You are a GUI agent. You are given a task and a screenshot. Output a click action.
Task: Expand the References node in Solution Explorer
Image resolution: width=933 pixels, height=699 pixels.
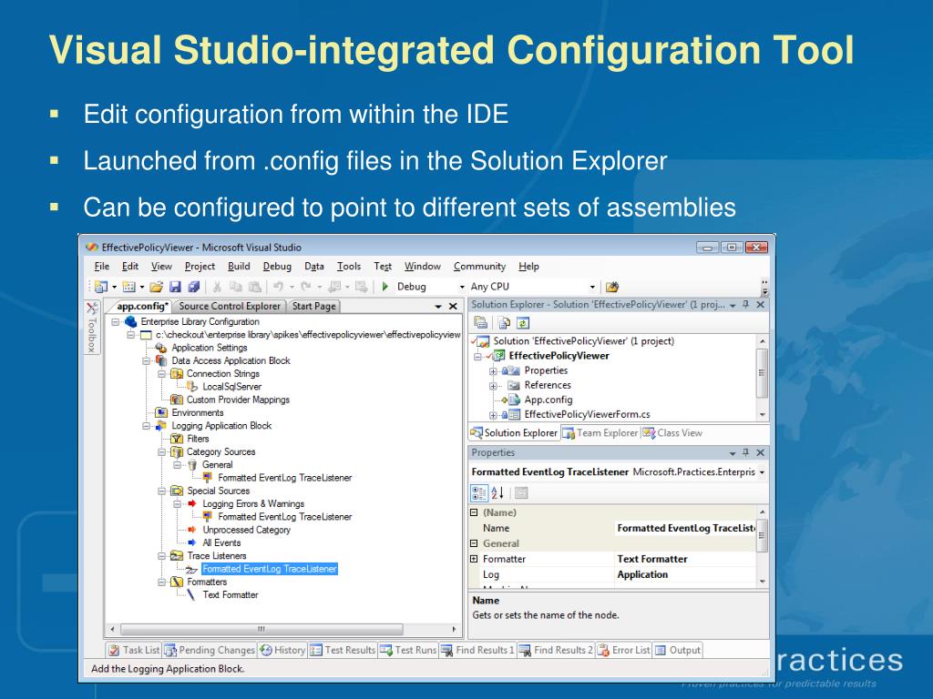(x=493, y=386)
